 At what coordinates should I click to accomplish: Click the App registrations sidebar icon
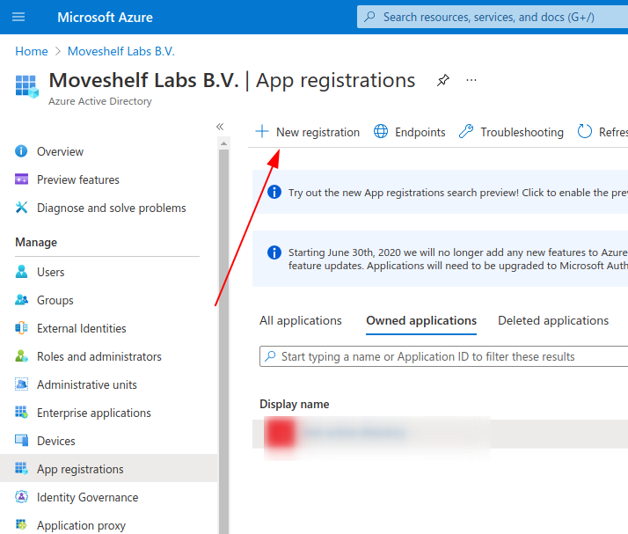[21, 468]
